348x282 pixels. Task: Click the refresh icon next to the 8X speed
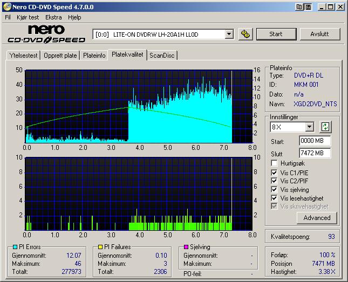tap(325, 127)
